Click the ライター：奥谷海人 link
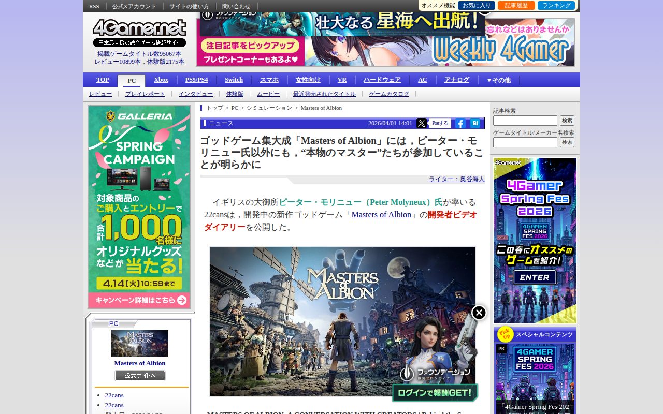The width and height of the screenshot is (663, 414). pos(457,179)
